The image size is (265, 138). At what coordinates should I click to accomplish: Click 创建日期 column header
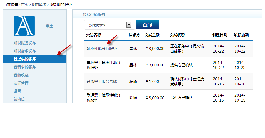[219, 35]
